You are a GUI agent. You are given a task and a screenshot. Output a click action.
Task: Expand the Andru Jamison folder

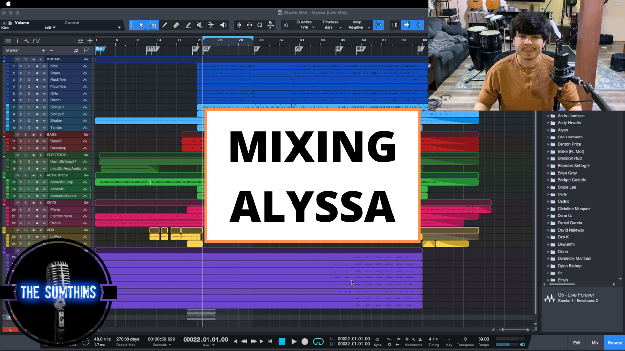[x=548, y=116]
